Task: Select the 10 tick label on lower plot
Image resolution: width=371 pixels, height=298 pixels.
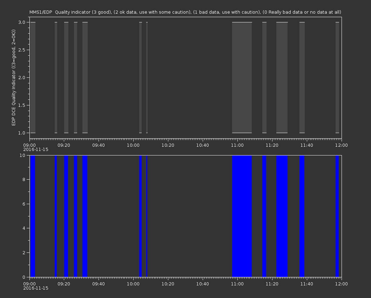Action: [x=22, y=155]
